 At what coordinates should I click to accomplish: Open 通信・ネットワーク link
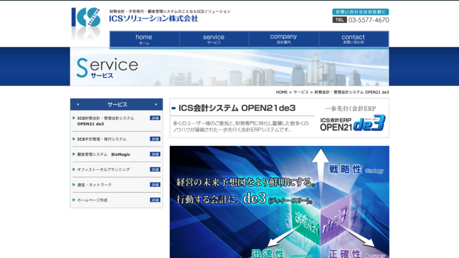pyautogui.click(x=94, y=185)
